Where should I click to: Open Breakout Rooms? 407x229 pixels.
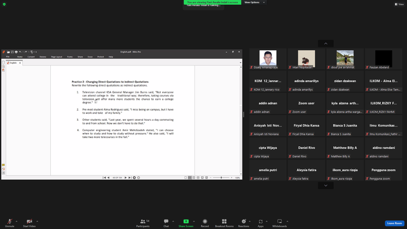point(224,223)
